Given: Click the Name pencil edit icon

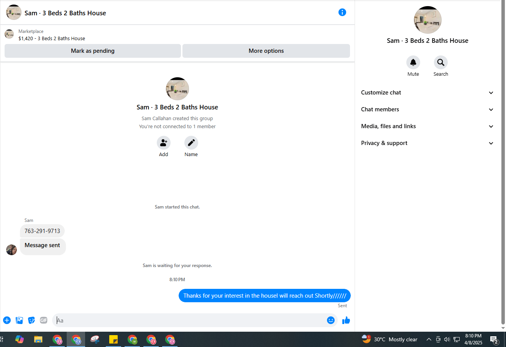Looking at the screenshot, I should (191, 143).
